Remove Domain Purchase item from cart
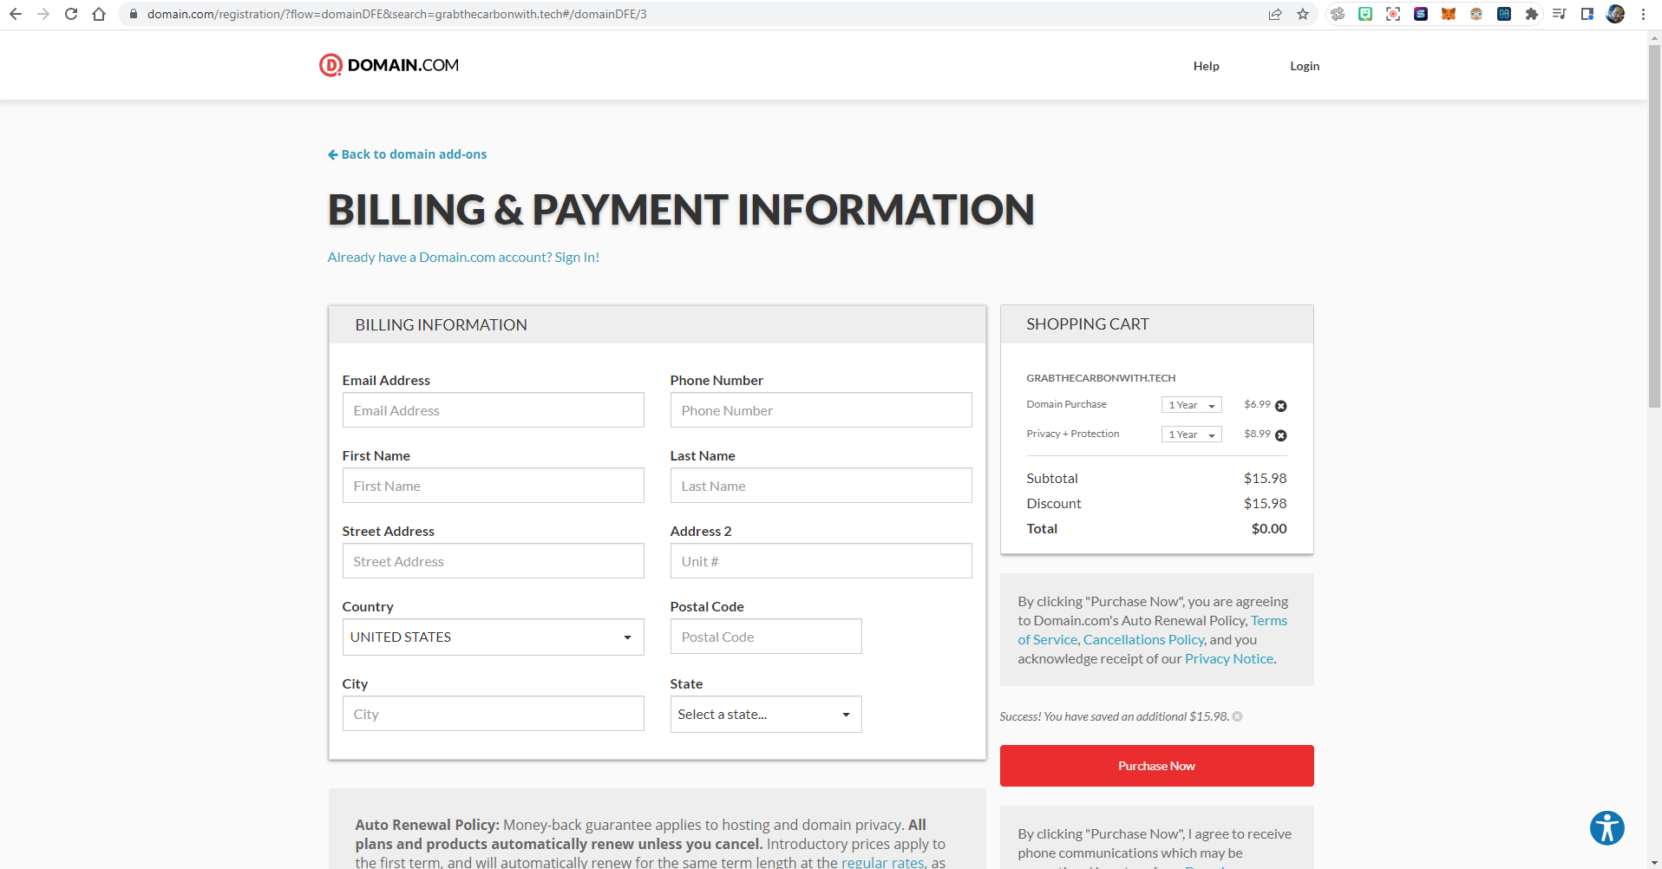This screenshot has width=1662, height=869. (x=1281, y=406)
